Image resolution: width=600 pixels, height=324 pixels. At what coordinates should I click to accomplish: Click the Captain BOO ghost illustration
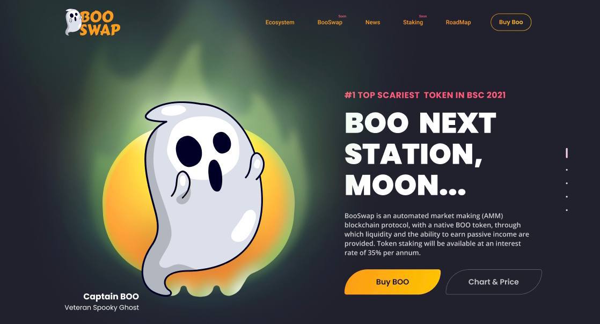tap(203, 197)
